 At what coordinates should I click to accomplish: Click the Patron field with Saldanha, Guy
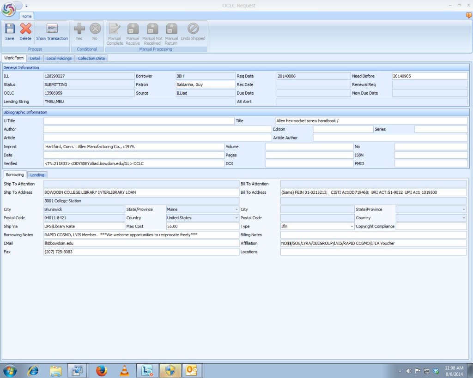(206, 84)
